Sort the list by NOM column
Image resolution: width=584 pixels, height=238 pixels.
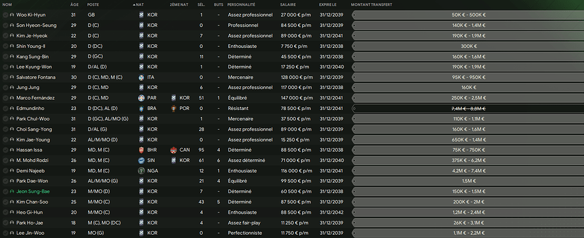(x=7, y=5)
